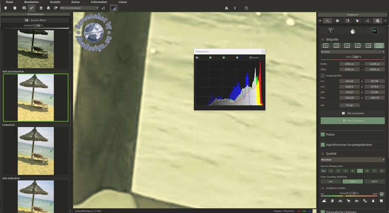Click the Zoom berechnen button
389x213 pixels.
353,121
